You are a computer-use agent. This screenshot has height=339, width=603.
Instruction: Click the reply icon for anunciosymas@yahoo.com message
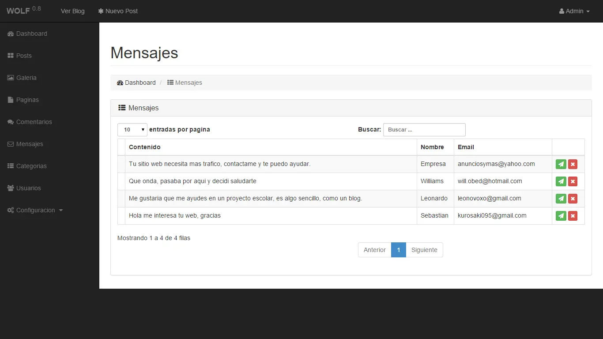(561, 164)
